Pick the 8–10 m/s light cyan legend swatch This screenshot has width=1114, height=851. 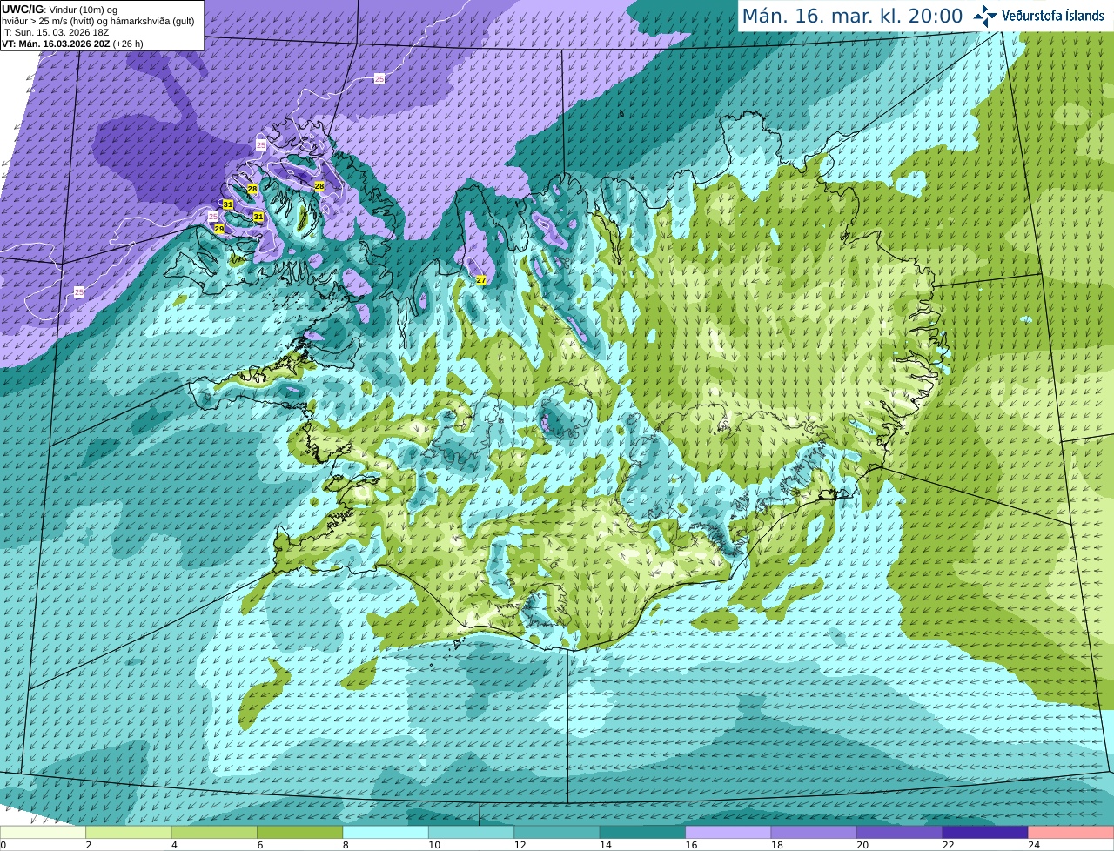point(386,832)
